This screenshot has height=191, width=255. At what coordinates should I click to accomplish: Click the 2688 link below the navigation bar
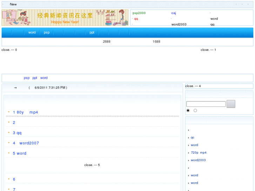click(x=107, y=42)
